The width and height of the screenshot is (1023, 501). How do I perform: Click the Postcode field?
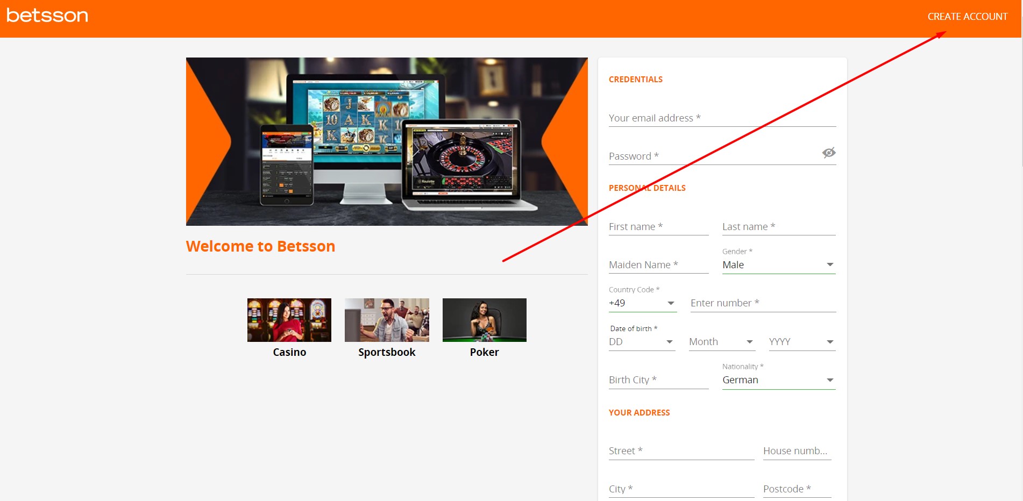[797, 489]
